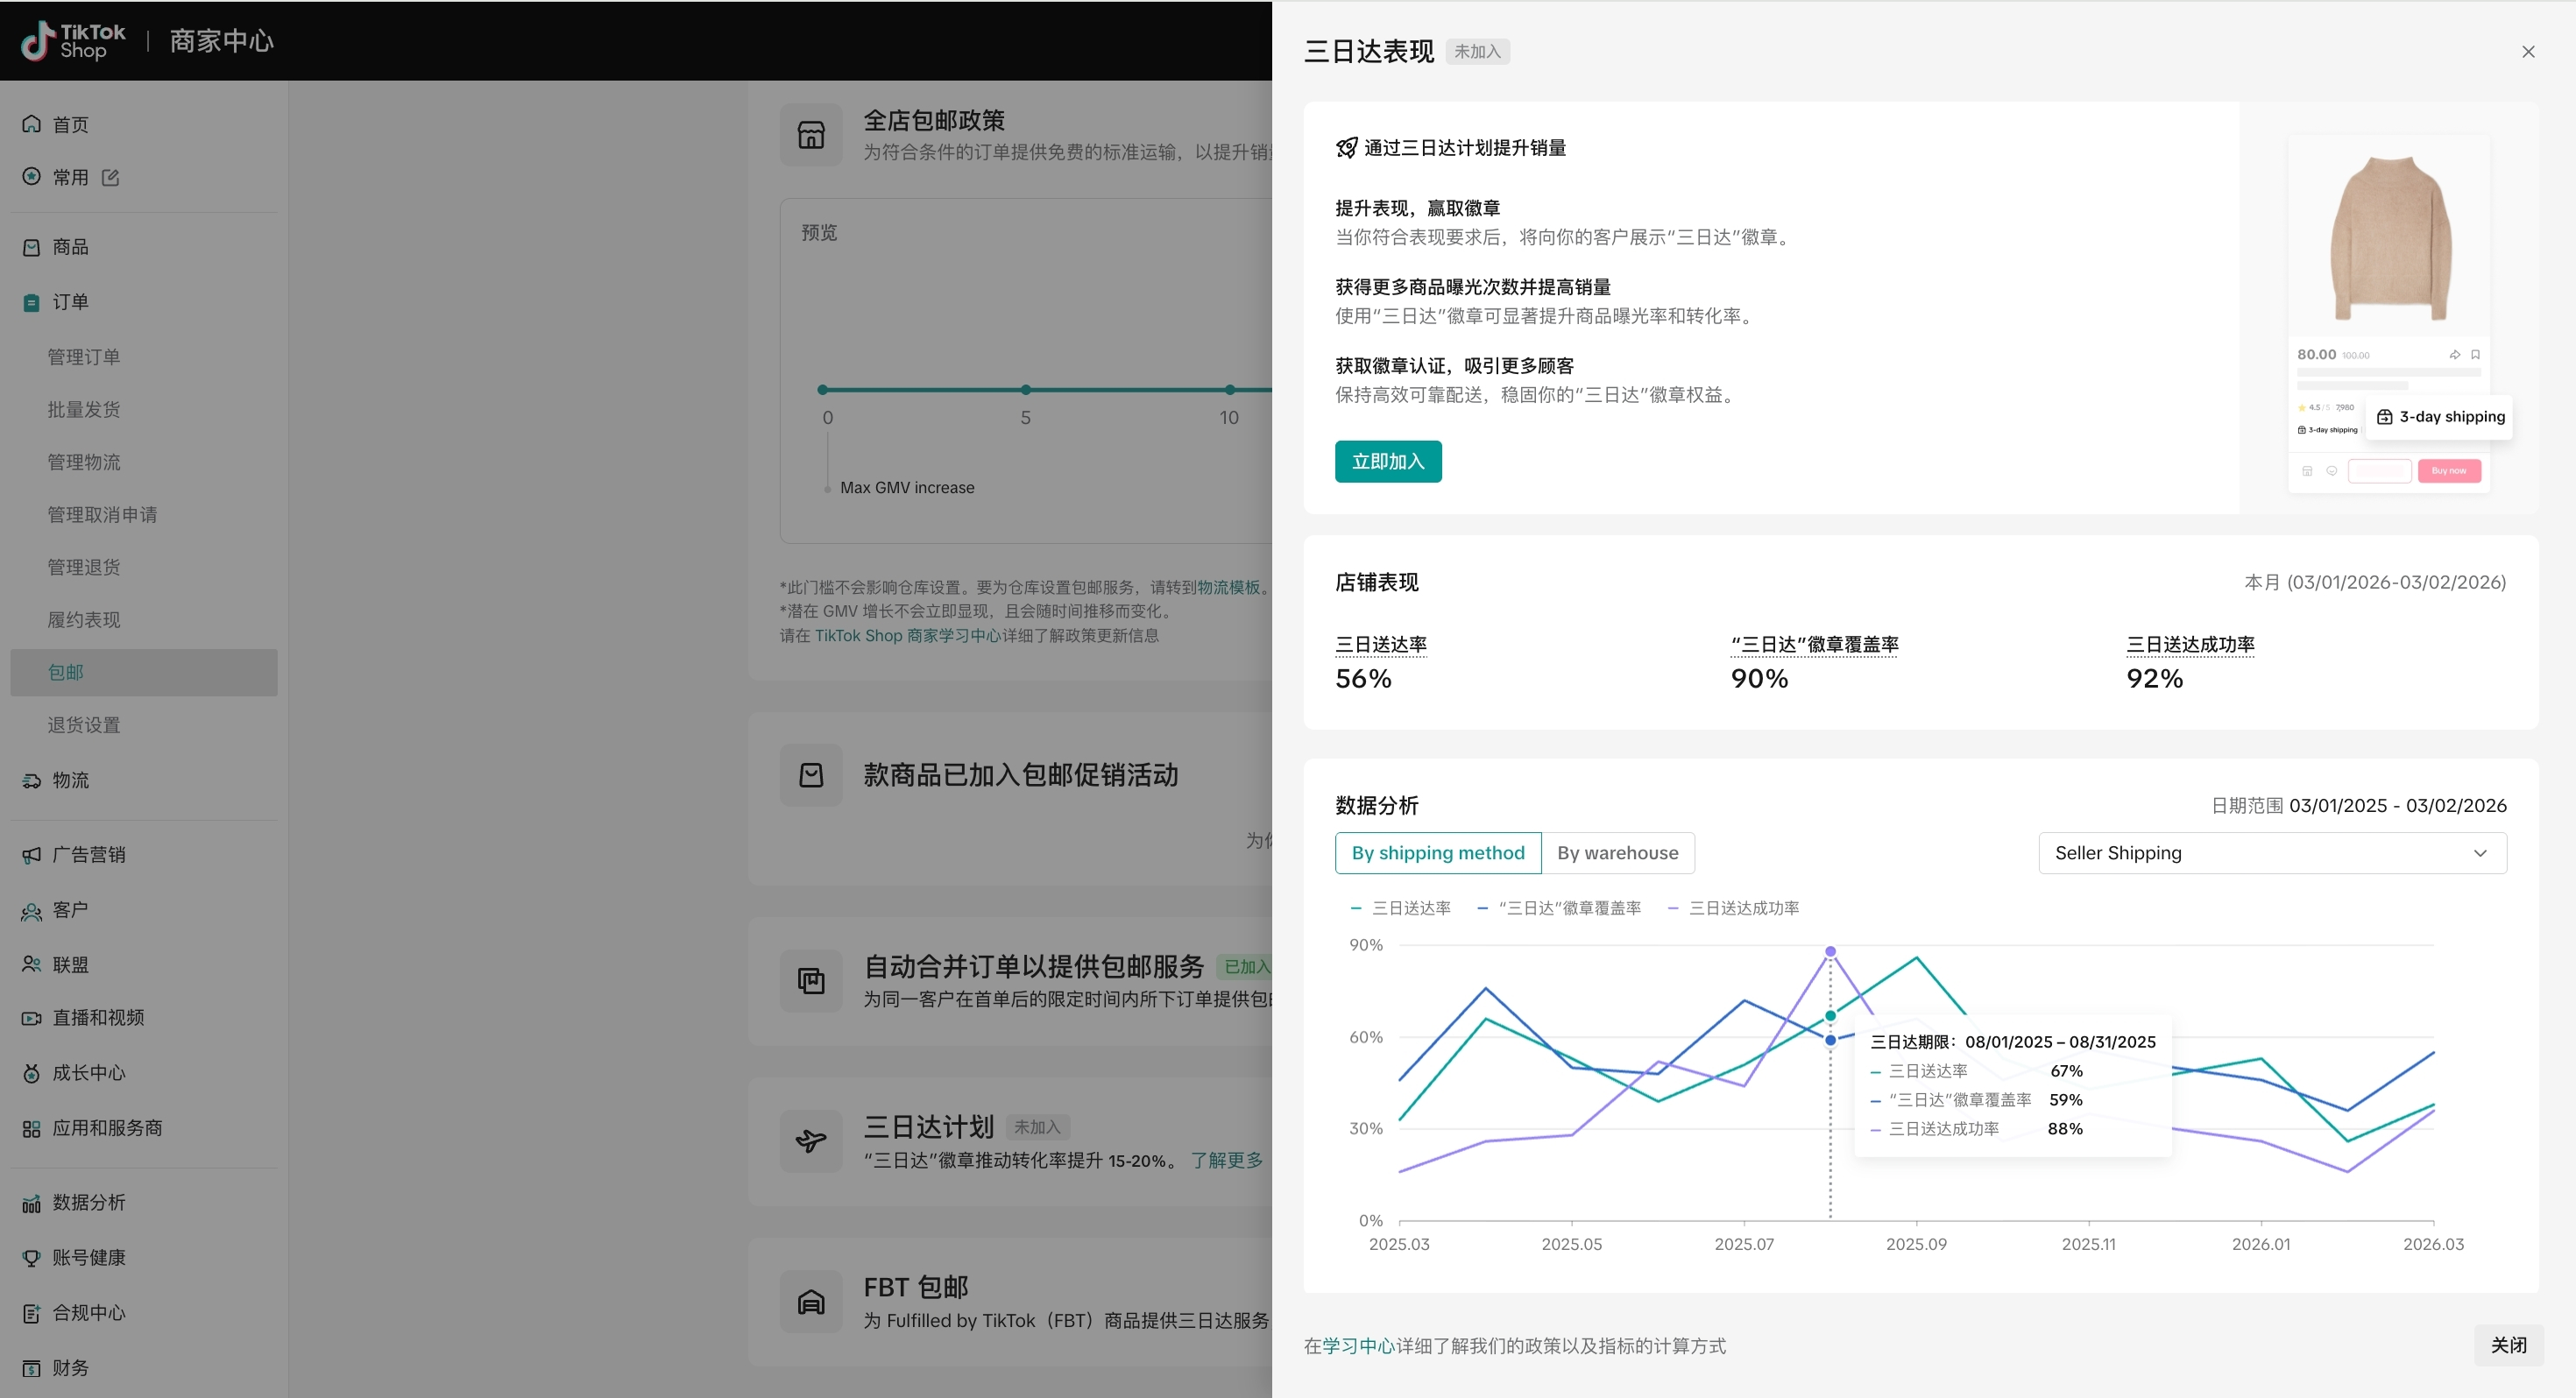The image size is (2576, 1398).
Task: Open the 学习中心 link
Action: [1358, 1346]
